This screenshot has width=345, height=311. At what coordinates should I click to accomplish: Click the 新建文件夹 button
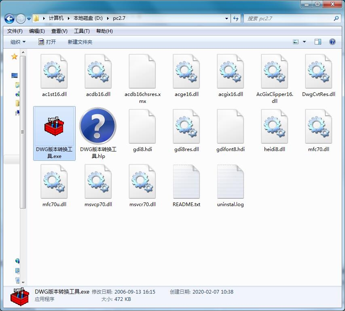pyautogui.click(x=80, y=42)
